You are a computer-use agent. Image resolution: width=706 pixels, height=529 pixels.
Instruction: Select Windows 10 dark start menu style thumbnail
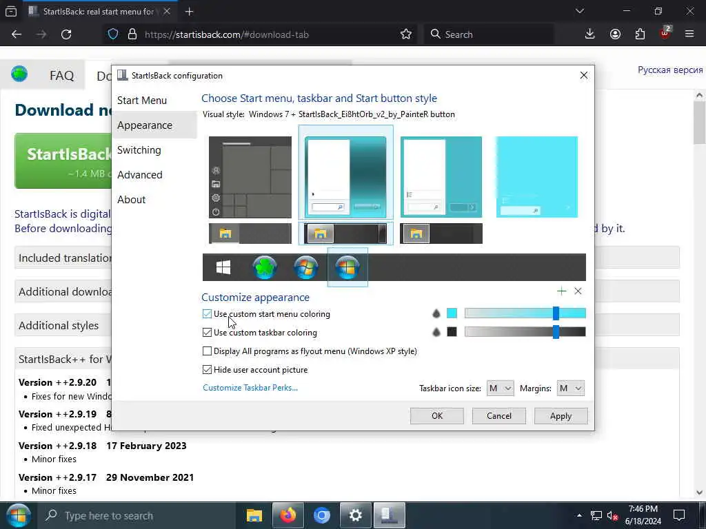[x=250, y=177]
